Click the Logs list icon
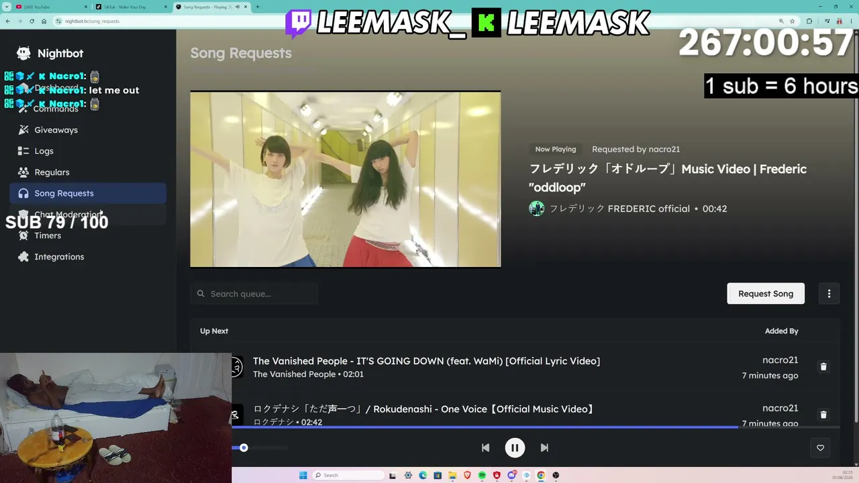This screenshot has width=859, height=483. pyautogui.click(x=23, y=151)
